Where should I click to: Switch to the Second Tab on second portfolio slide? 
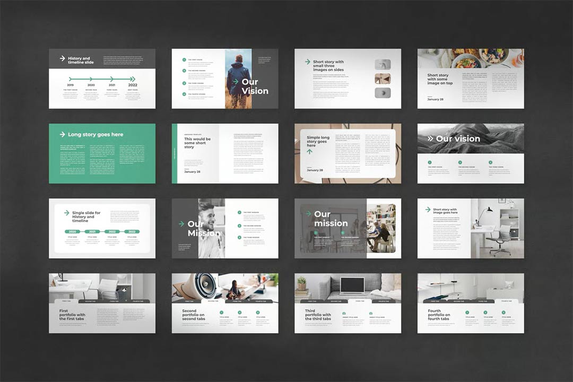[x=212, y=301]
